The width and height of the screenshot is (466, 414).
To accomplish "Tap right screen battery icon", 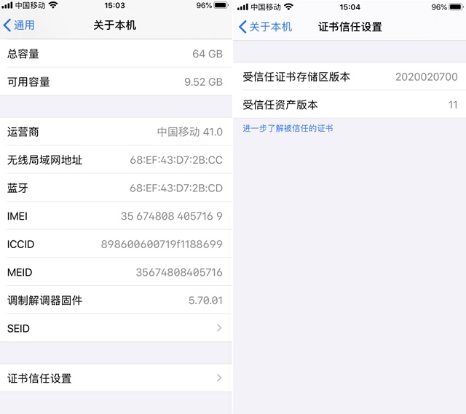I will [457, 7].
